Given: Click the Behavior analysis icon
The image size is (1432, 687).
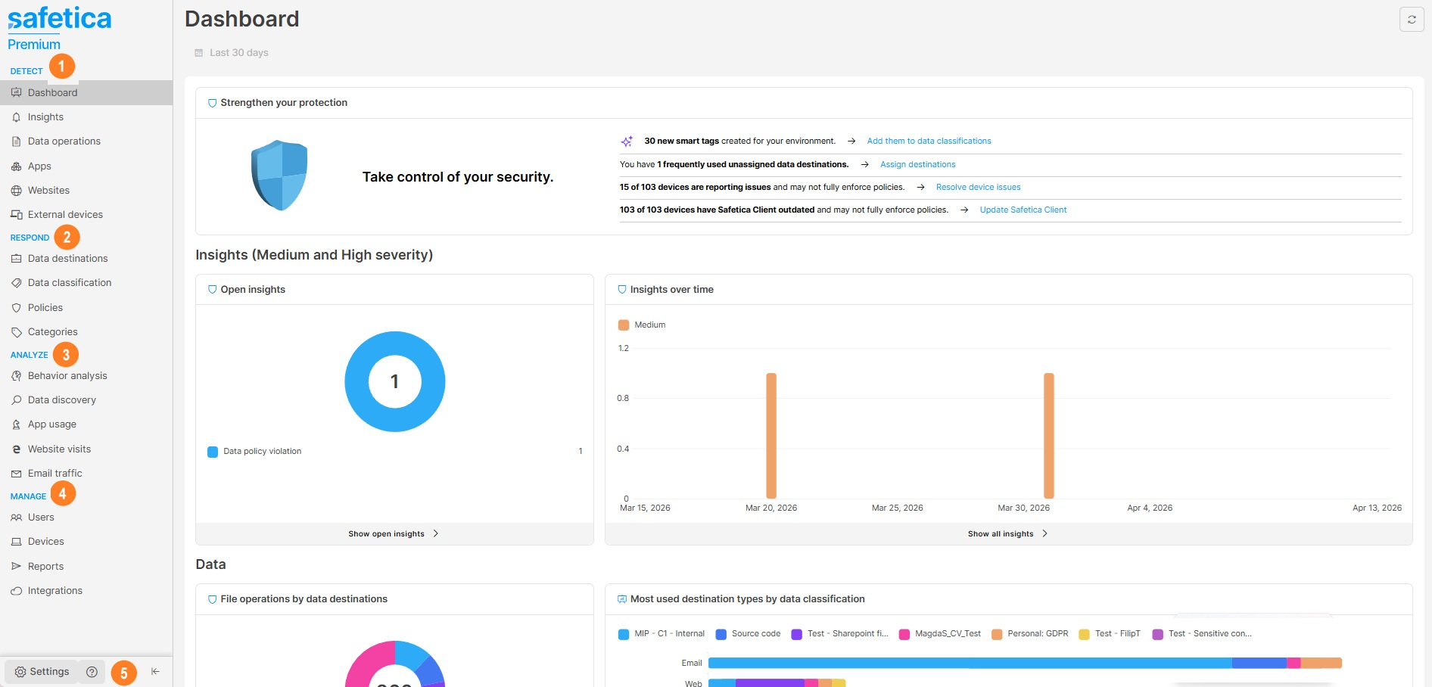Looking at the screenshot, I should tap(17, 376).
